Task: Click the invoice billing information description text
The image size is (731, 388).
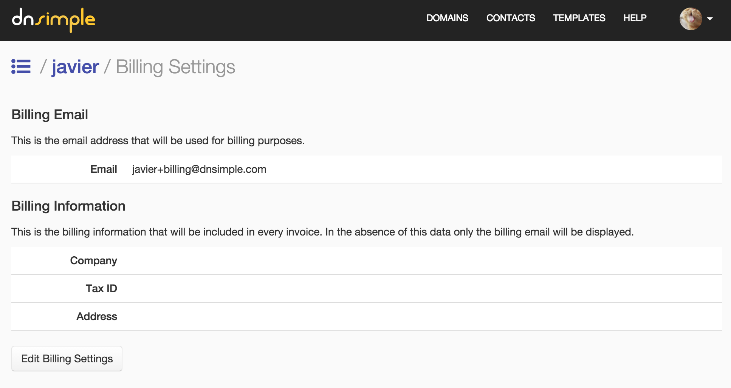Action: click(322, 232)
